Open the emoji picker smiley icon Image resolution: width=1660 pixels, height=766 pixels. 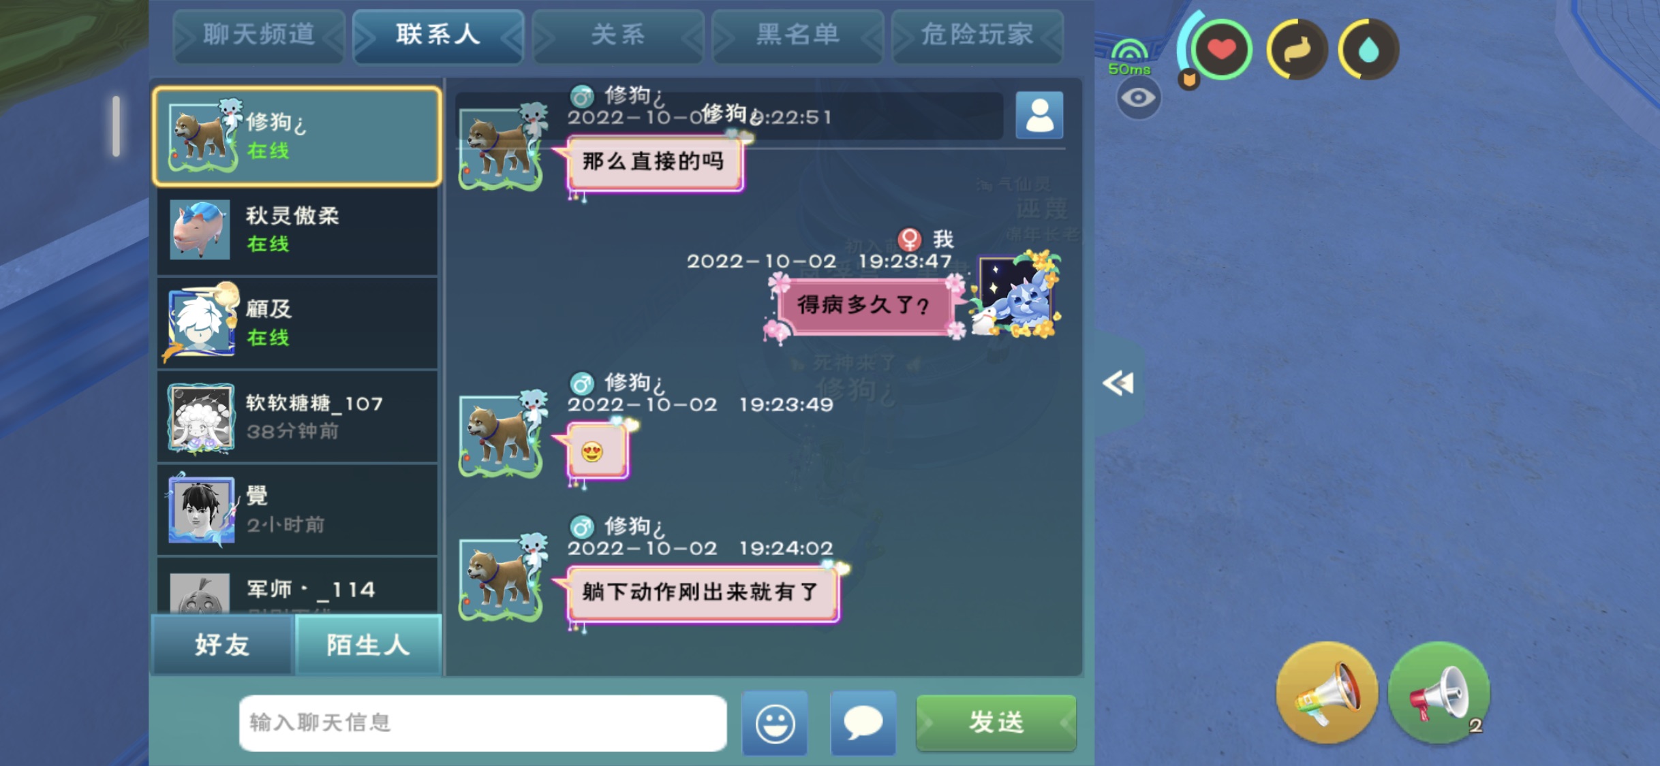point(775,722)
